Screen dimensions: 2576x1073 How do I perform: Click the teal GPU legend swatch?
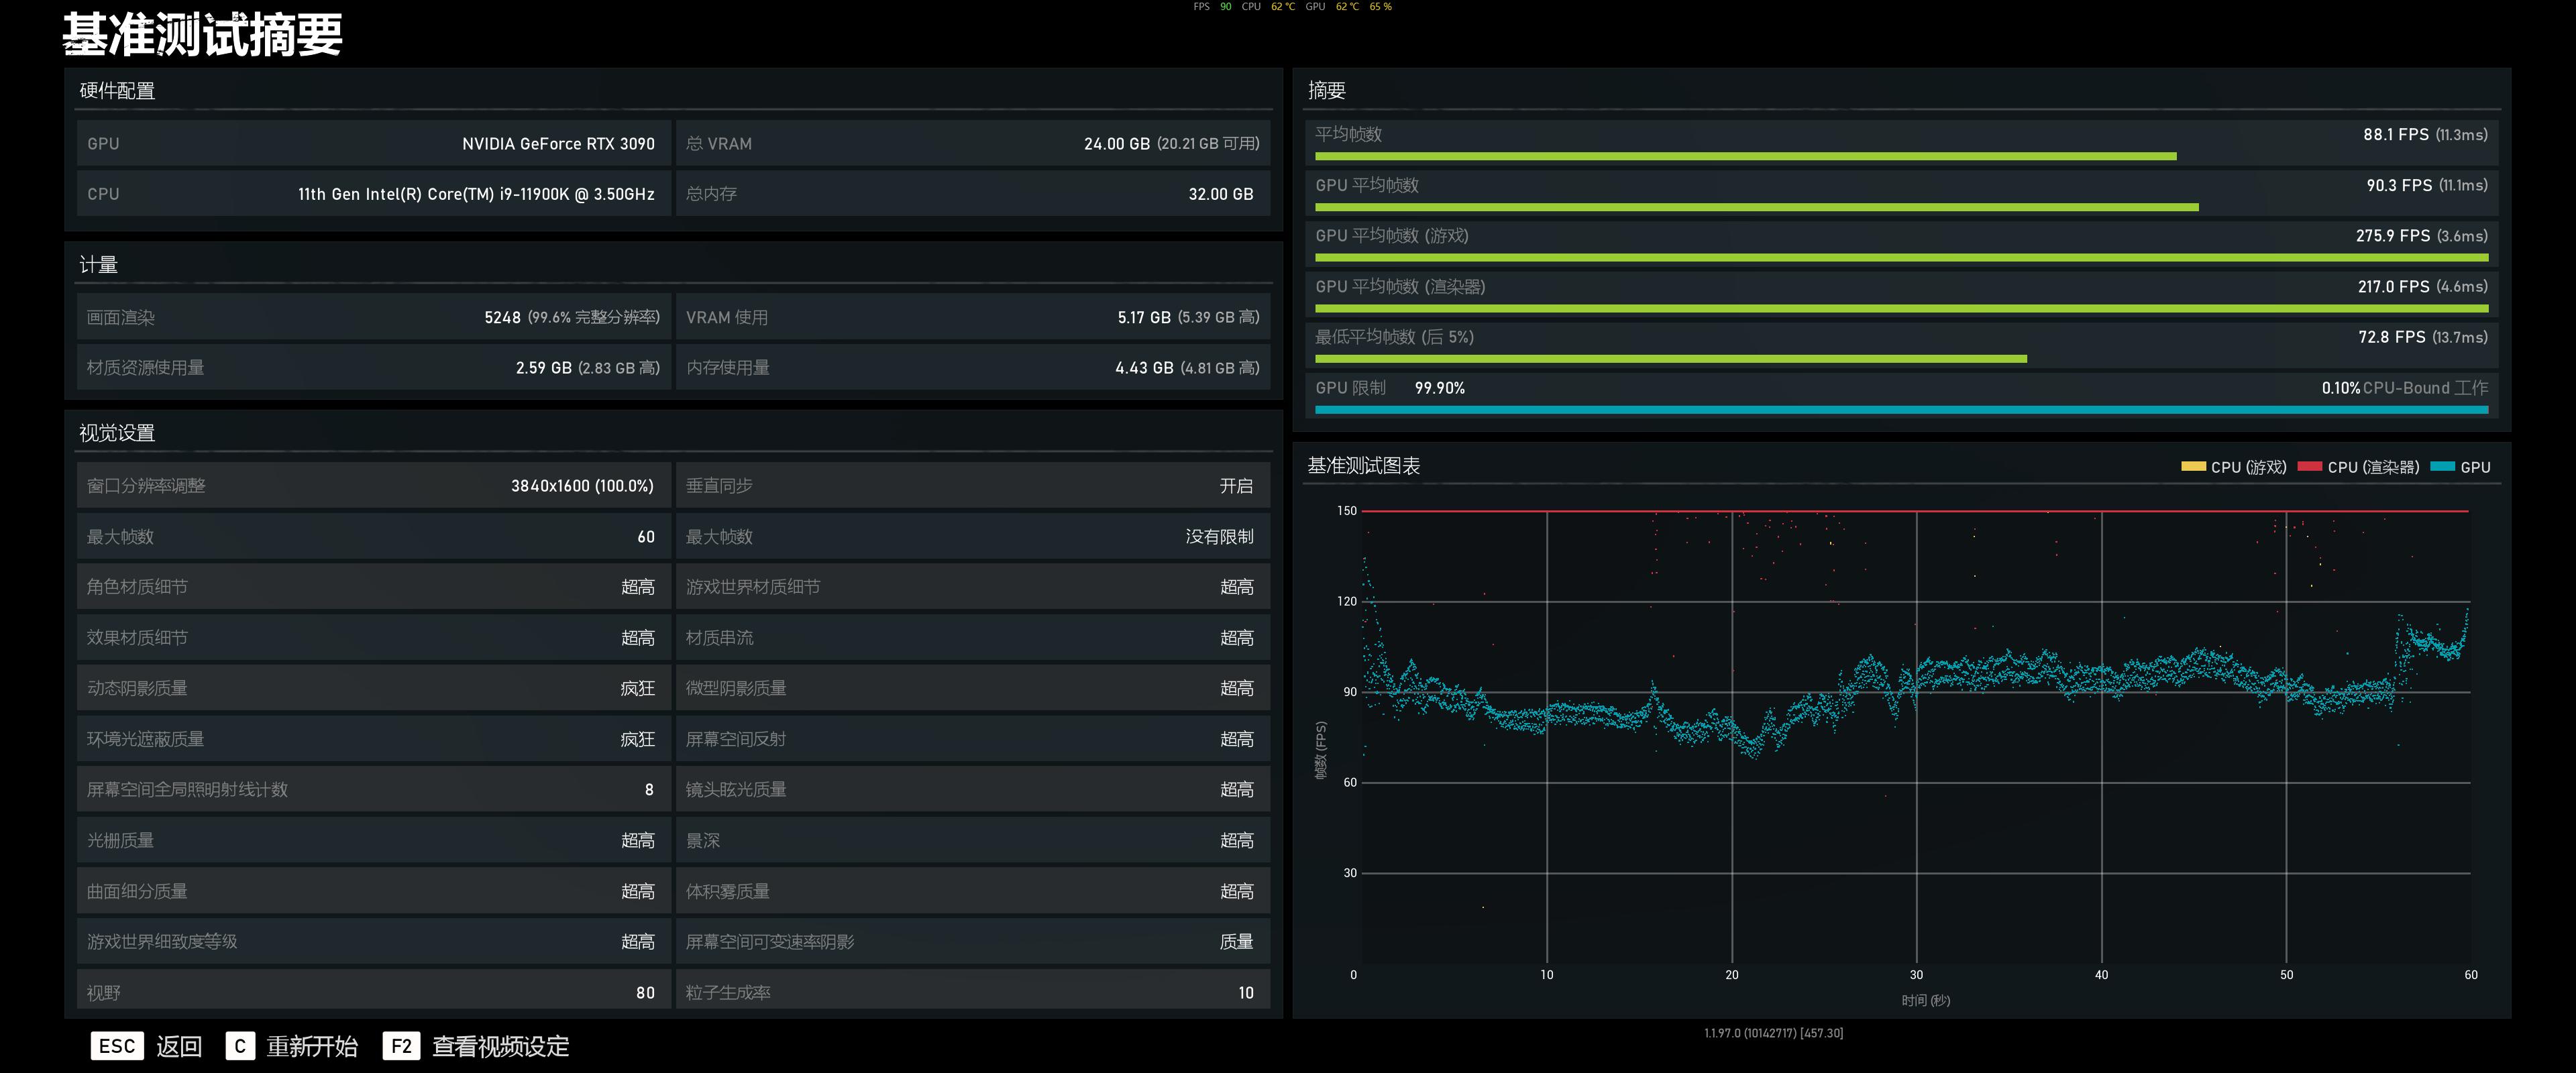2443,467
